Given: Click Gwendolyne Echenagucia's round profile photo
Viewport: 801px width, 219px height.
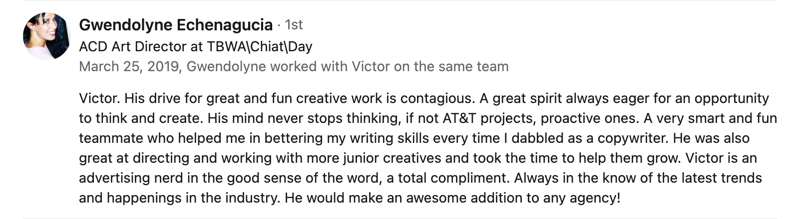Looking at the screenshot, I should (x=46, y=36).
